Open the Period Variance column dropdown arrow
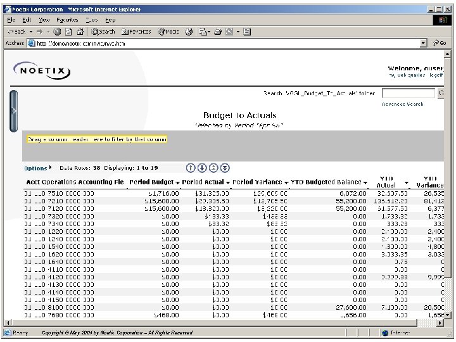The image size is (456, 342). coord(286,182)
